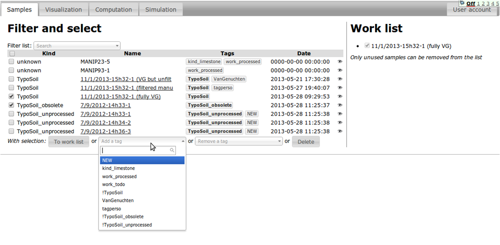The image size is (500, 245).
Task: Click the 2013-05-21 17:30:28 date cell
Action: pos(300,79)
